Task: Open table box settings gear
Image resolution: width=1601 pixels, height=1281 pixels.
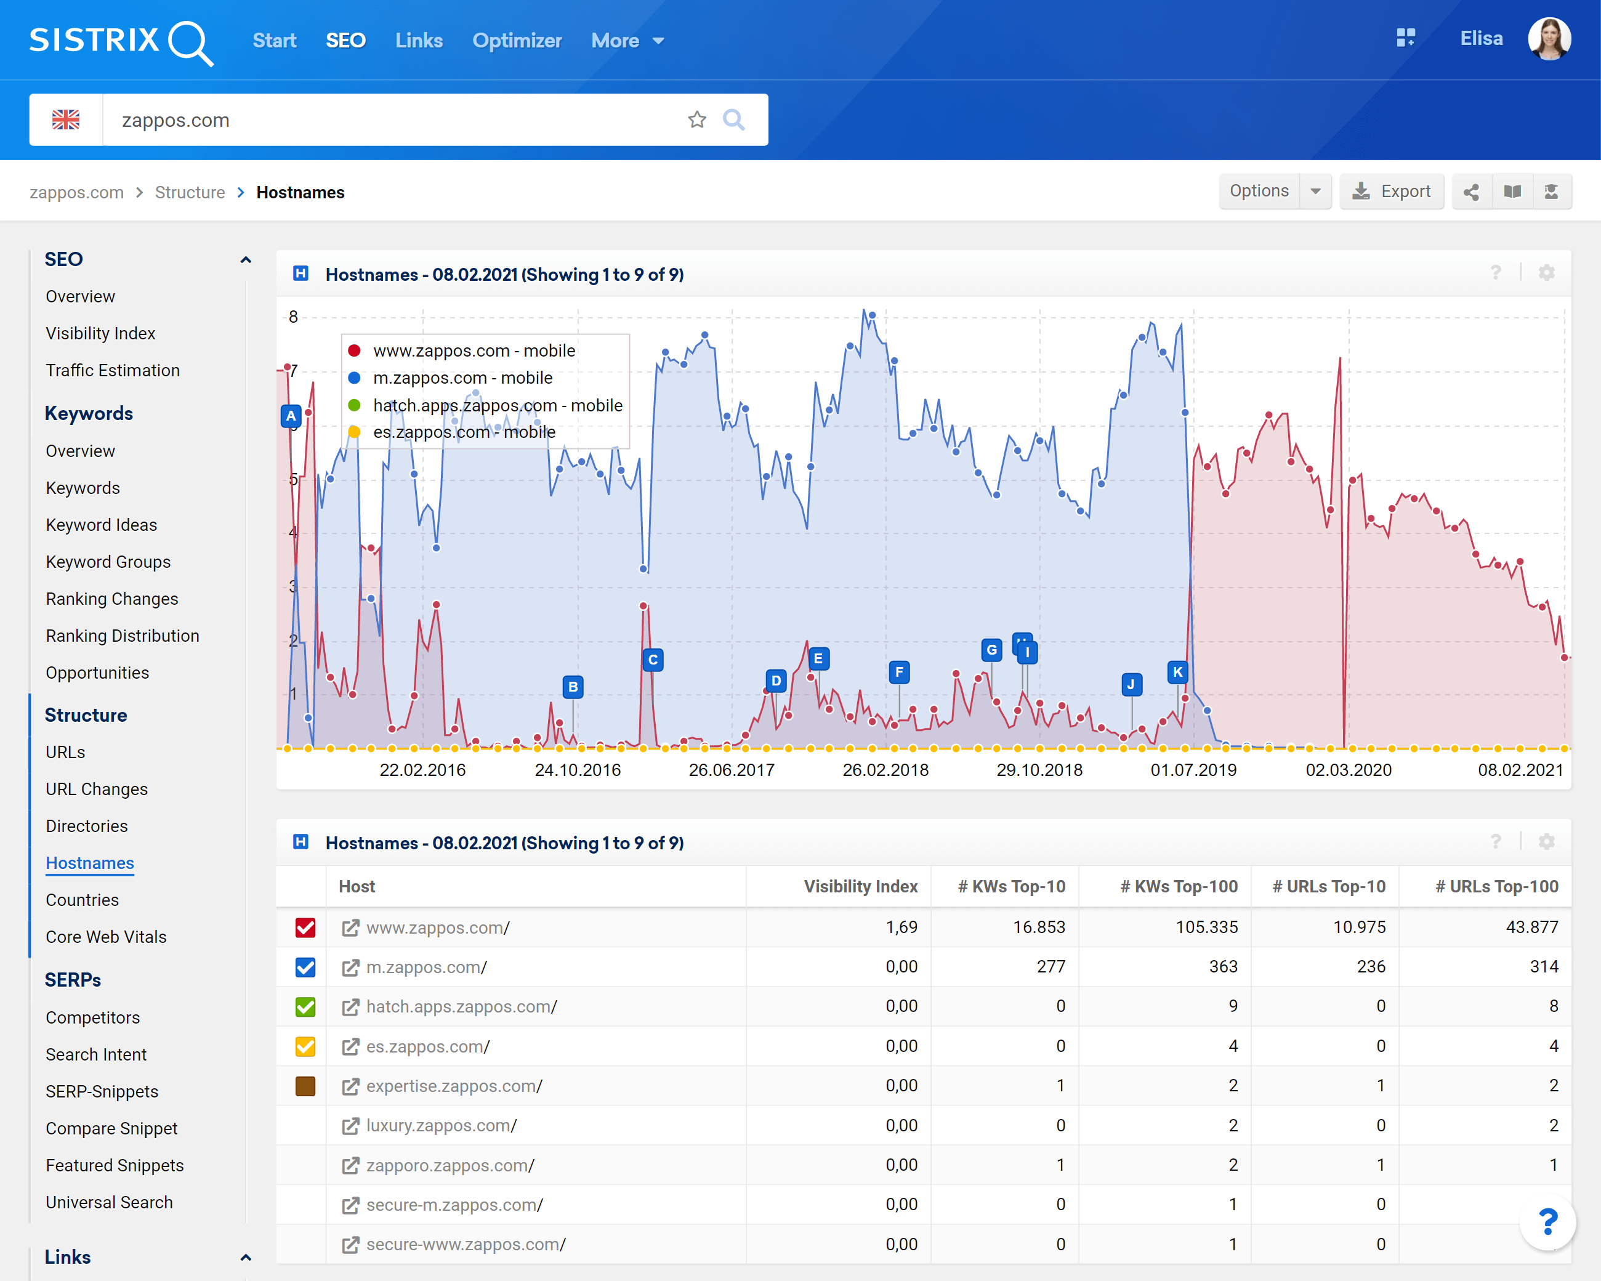Action: click(x=1546, y=841)
